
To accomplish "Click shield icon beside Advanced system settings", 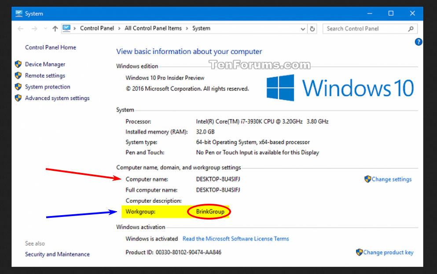I will point(18,98).
